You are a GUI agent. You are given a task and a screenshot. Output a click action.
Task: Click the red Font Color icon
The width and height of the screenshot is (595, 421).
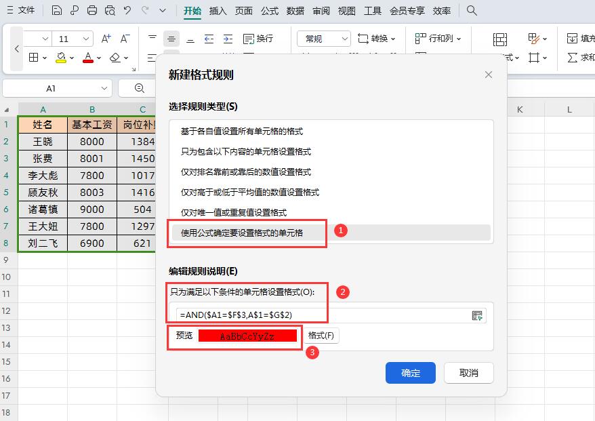coord(88,58)
